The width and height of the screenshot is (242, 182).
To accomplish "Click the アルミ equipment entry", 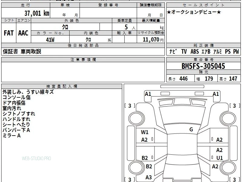I will (217, 52).
